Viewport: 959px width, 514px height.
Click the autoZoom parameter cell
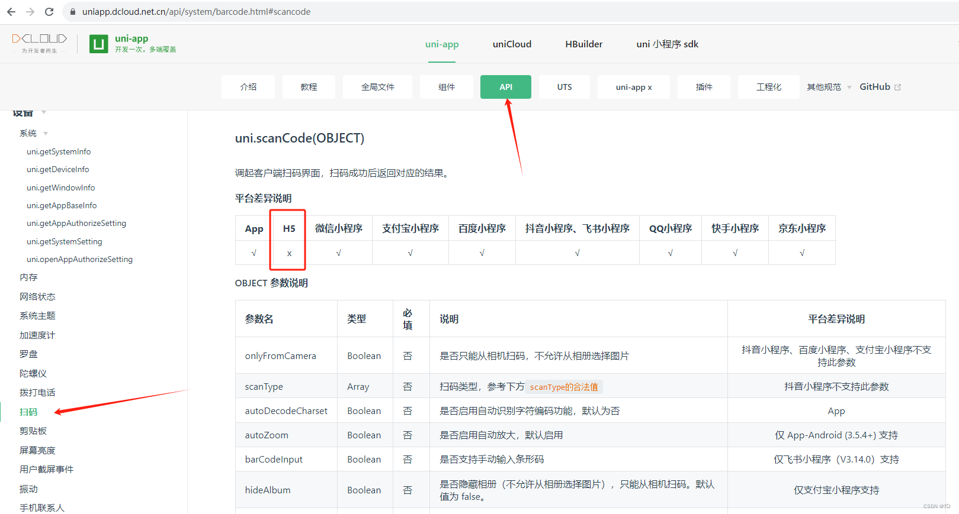pos(287,435)
